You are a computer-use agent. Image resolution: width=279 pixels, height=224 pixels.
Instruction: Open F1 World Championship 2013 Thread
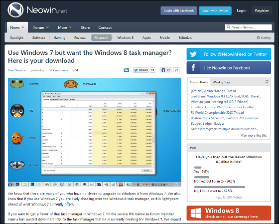click(217, 113)
